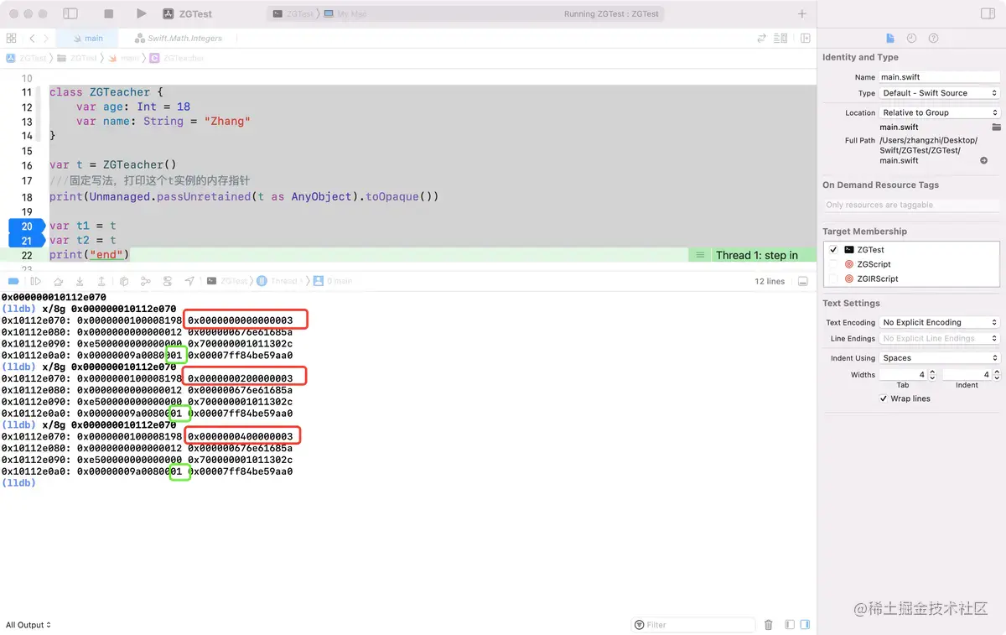Toggle breakpoint on line 20
This screenshot has width=1006, height=635.
point(26,226)
